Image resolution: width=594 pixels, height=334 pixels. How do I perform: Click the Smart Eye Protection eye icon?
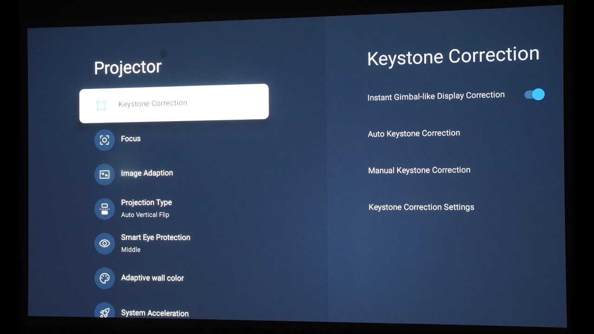coord(104,244)
